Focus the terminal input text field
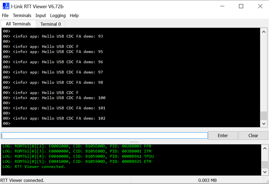 click(x=104, y=136)
